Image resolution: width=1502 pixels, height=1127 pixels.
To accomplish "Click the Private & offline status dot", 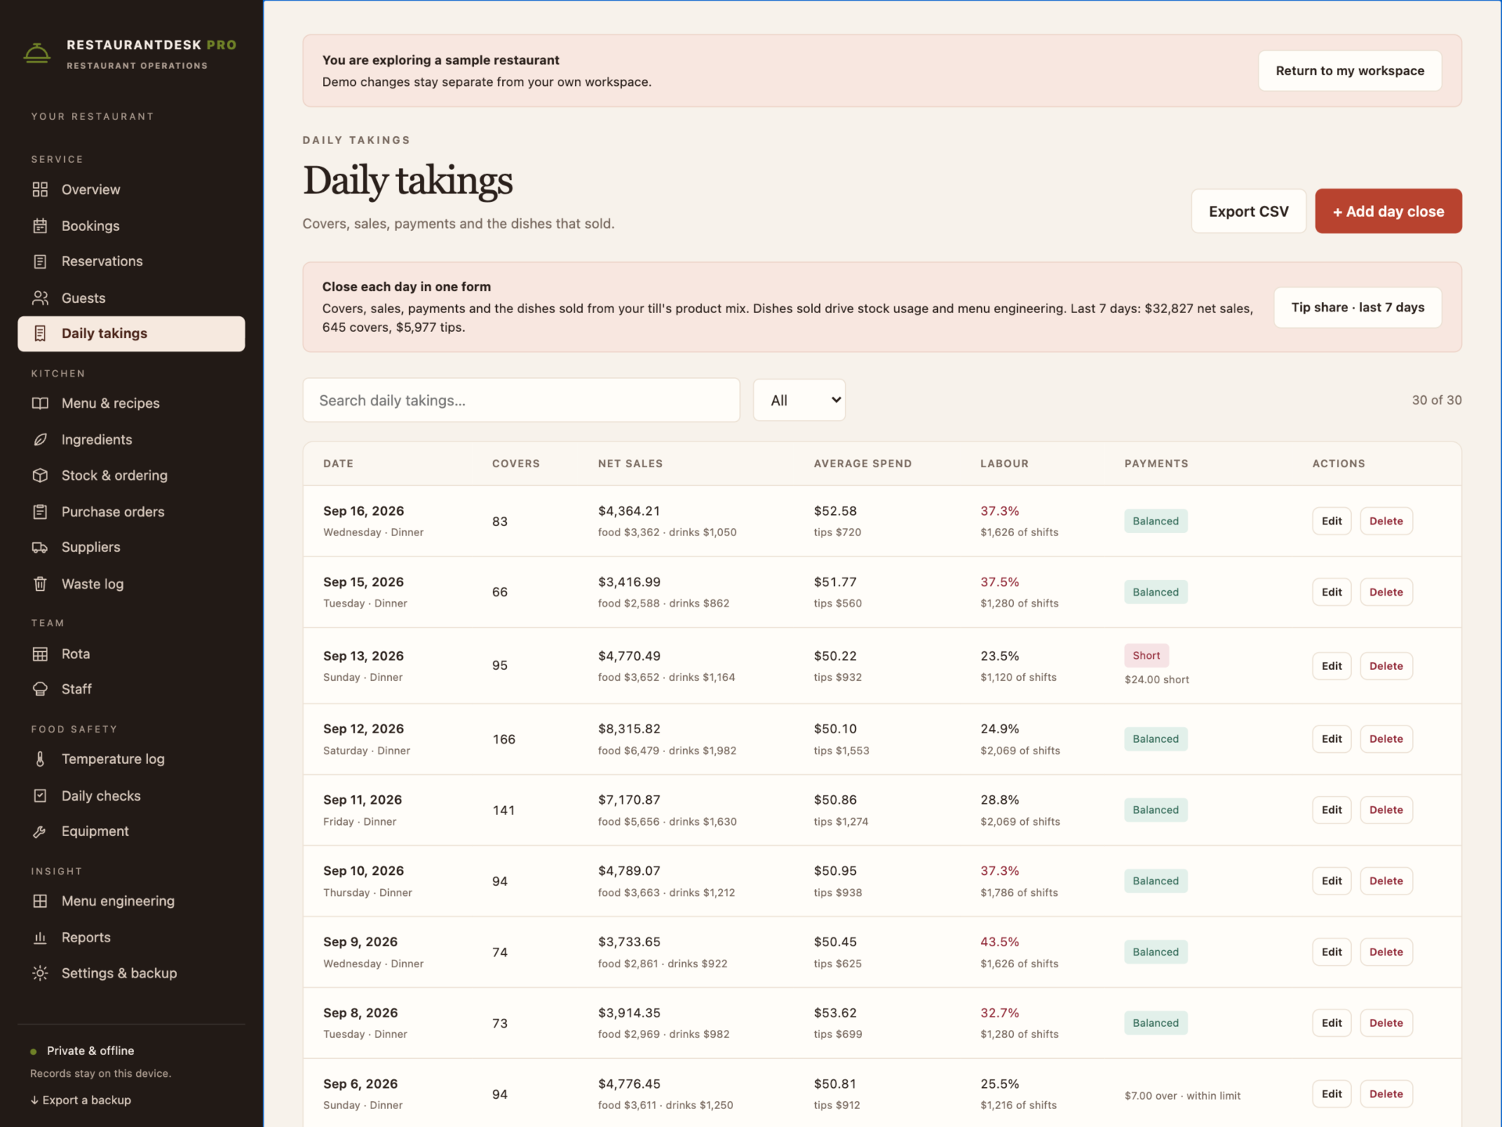I will 34,1051.
